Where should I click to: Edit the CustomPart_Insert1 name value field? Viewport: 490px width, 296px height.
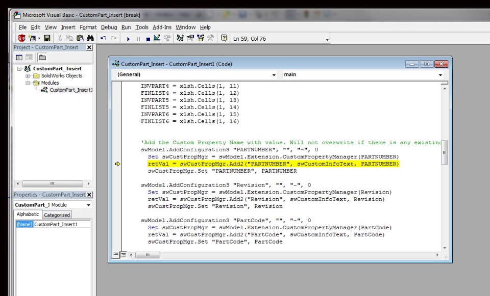point(62,224)
